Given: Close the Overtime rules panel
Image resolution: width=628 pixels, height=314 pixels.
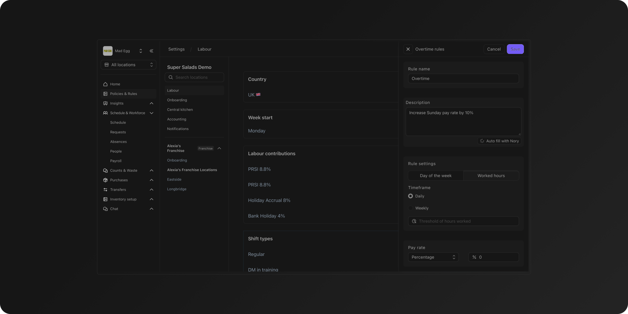Looking at the screenshot, I should tap(408, 49).
